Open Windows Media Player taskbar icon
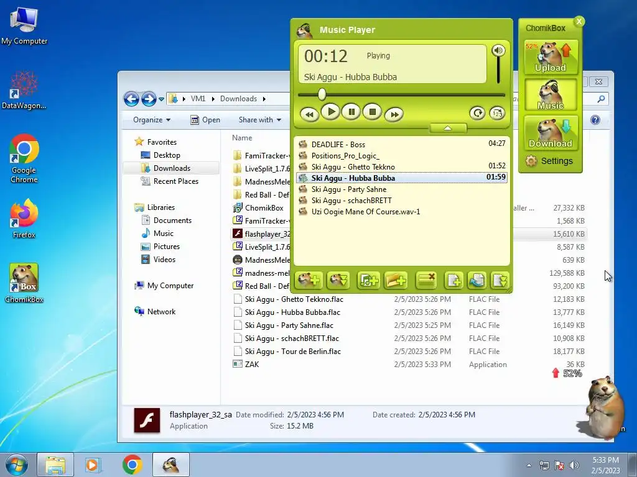 [93, 465]
